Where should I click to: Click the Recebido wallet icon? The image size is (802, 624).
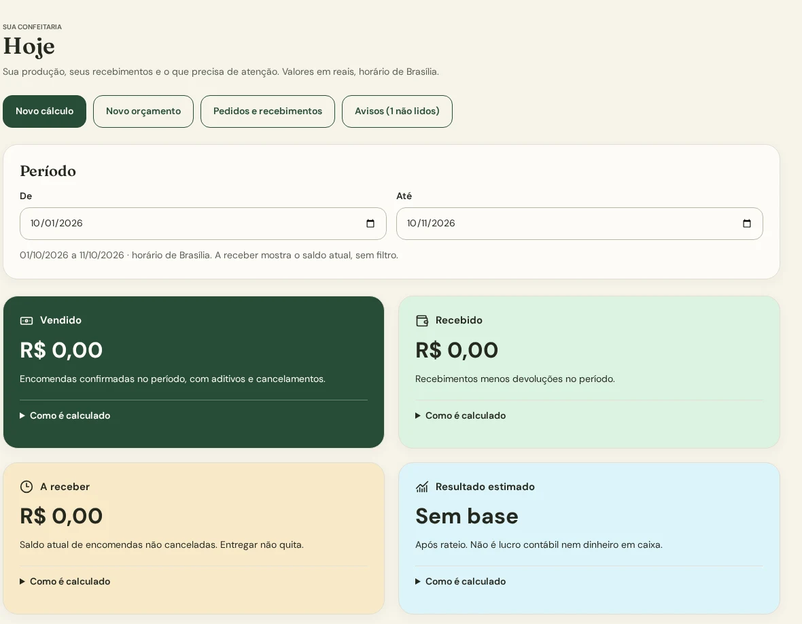click(422, 321)
